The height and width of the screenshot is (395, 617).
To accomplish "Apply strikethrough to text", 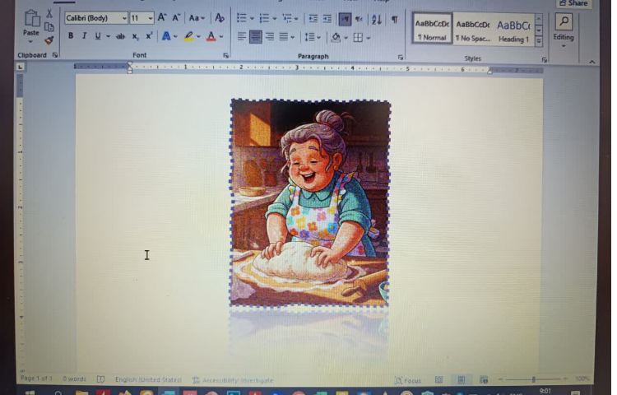I will (x=121, y=36).
